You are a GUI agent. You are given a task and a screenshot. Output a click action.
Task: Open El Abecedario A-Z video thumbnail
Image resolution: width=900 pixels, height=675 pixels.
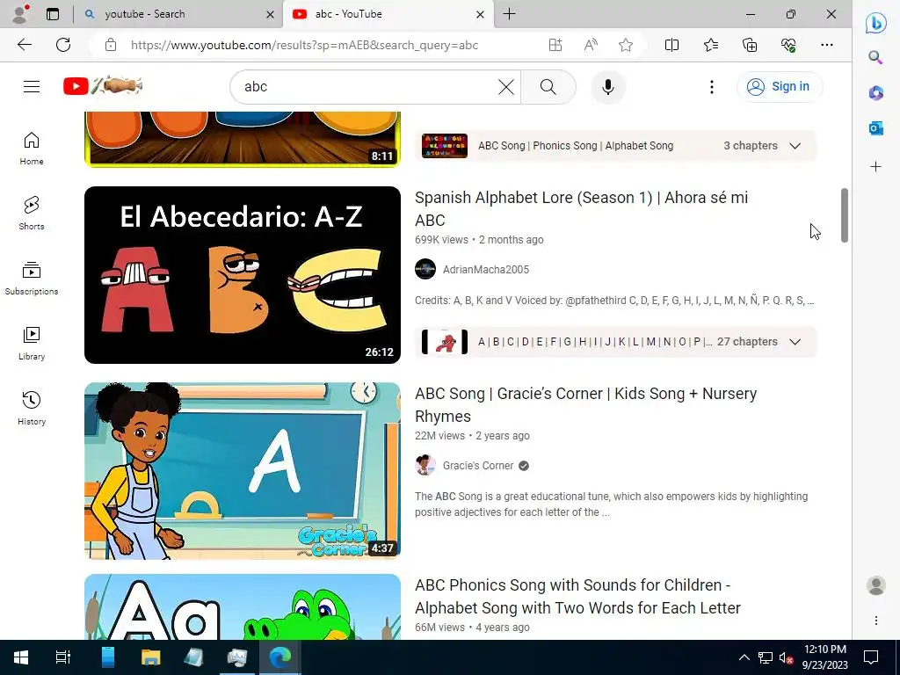coord(243,275)
